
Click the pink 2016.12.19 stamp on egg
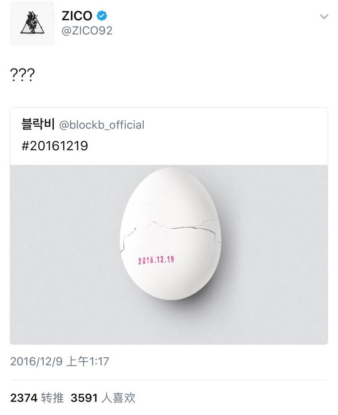click(x=156, y=260)
